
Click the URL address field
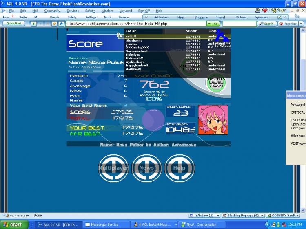[x=136, y=24]
